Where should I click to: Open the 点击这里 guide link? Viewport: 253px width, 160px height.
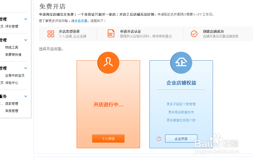[x=81, y=21]
